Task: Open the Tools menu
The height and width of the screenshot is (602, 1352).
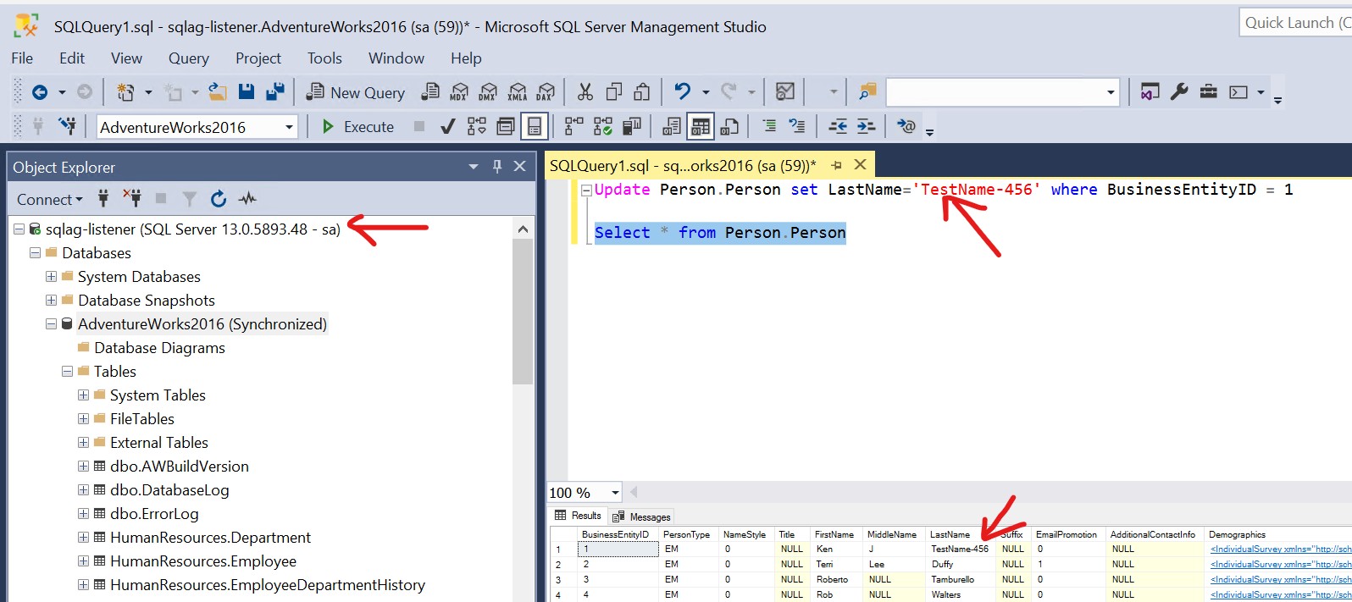Action: 324,58
